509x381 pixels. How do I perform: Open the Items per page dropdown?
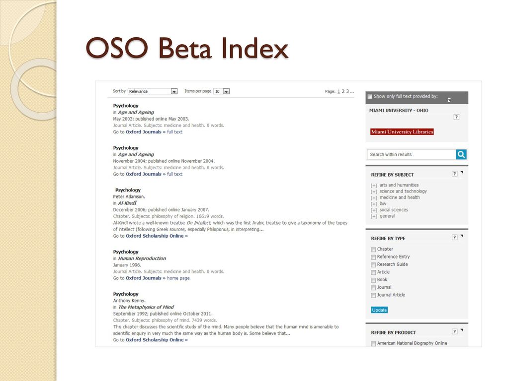tap(221, 91)
